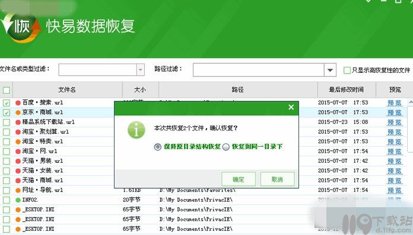Screen dimensions: 413x235
Task: Open 预览 link for 淘宝·聚划算.url row
Action: [395, 132]
